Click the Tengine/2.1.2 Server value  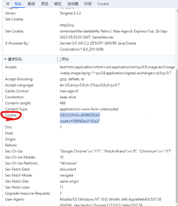click(70, 13)
